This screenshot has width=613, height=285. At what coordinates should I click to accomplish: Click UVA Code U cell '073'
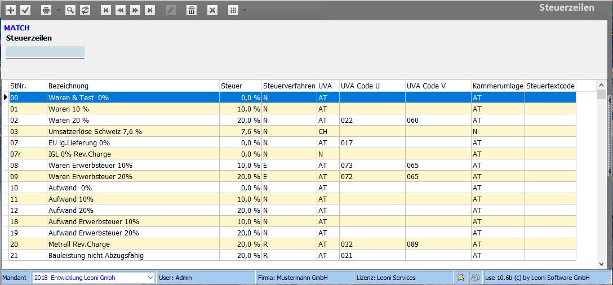[372, 166]
